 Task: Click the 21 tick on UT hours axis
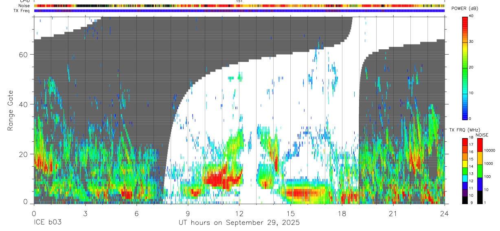(x=393, y=214)
